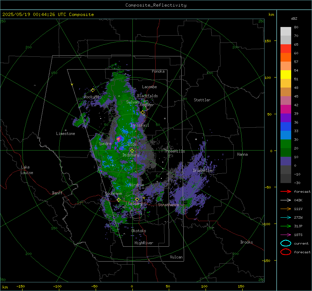Click the green 31JP arrow icon

[286, 226]
